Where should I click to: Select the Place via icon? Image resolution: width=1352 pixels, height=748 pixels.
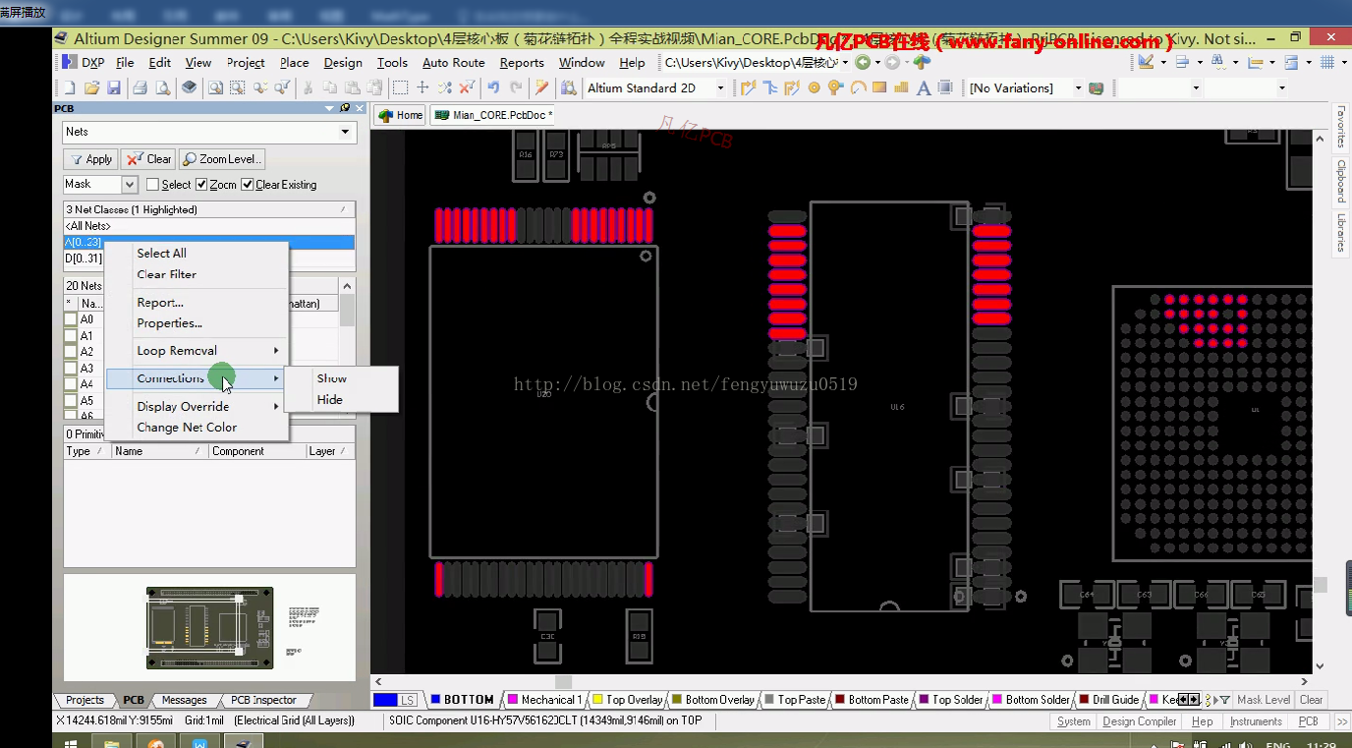coord(835,87)
